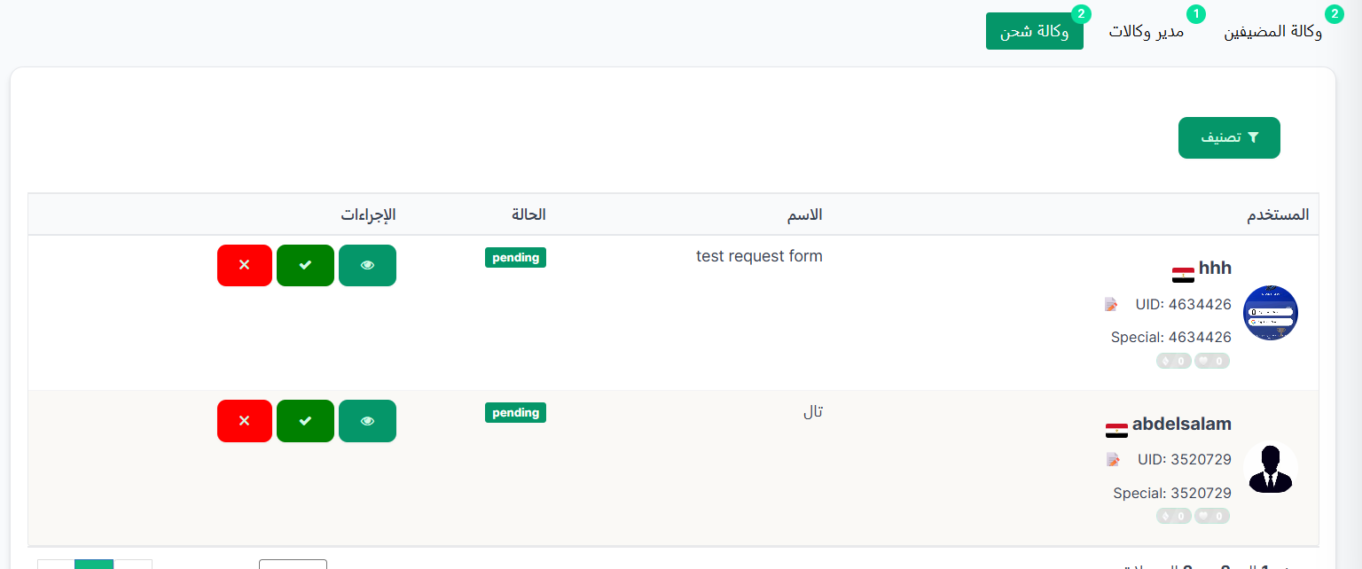Screen dimensions: 1362x569
Task: Approve abdelsalam's request with the green checkmark
Action: click(x=305, y=421)
